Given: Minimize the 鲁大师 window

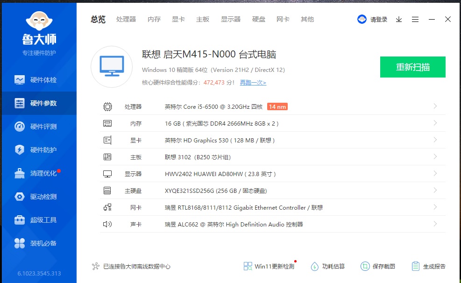Looking at the screenshot, I should [432, 20].
